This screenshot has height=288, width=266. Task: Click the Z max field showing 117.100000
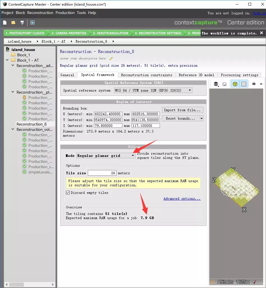click(146, 126)
